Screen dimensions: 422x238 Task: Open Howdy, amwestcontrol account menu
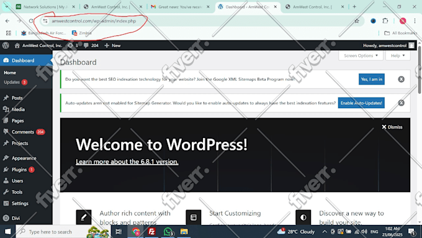pos(388,45)
